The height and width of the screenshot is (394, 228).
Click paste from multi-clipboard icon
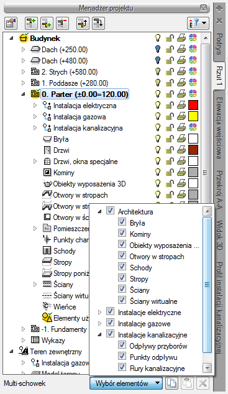(187, 383)
